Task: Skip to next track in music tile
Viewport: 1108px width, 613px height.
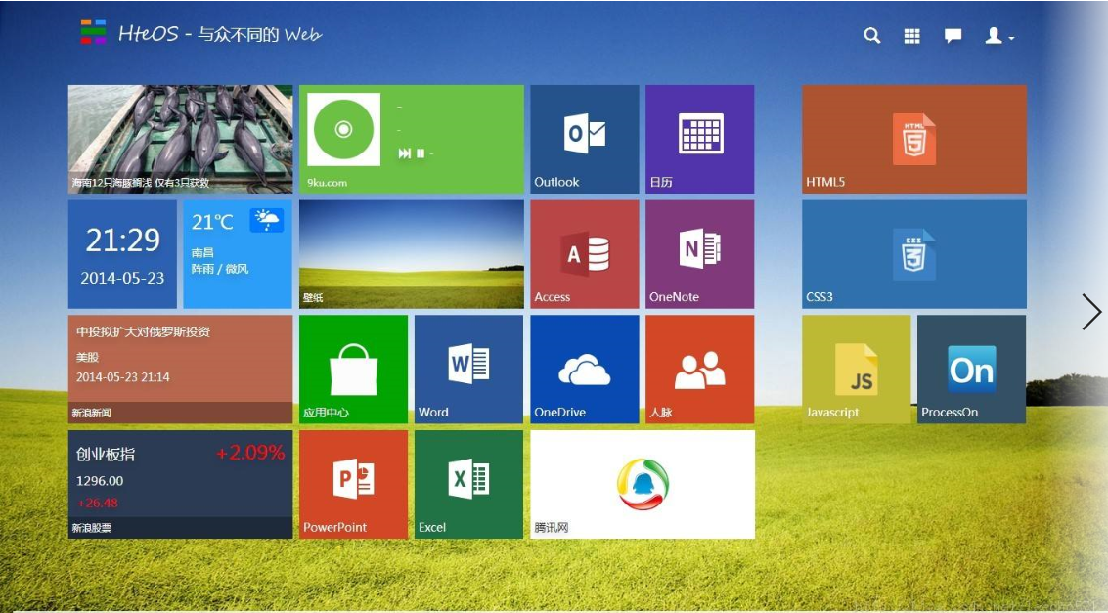Action: coord(404,153)
